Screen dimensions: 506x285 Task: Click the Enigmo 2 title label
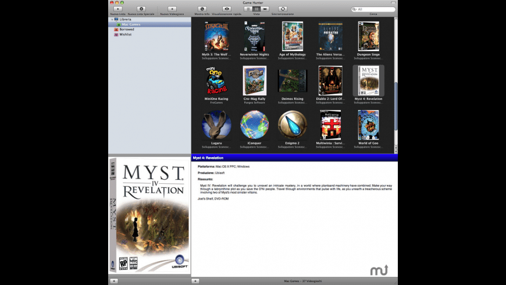click(x=293, y=143)
